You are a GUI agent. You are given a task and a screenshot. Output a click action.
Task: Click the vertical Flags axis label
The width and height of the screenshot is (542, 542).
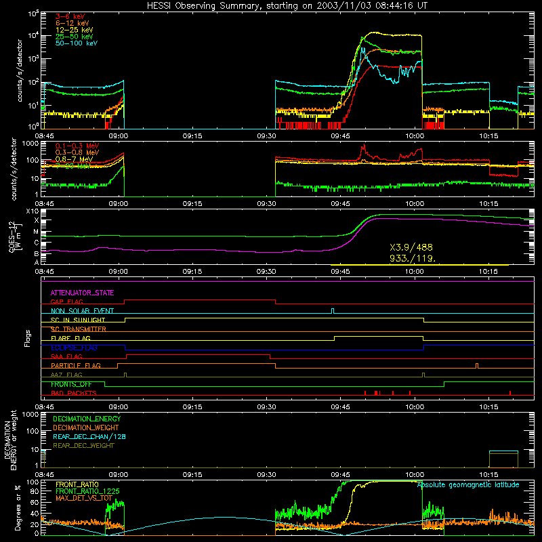coord(28,338)
